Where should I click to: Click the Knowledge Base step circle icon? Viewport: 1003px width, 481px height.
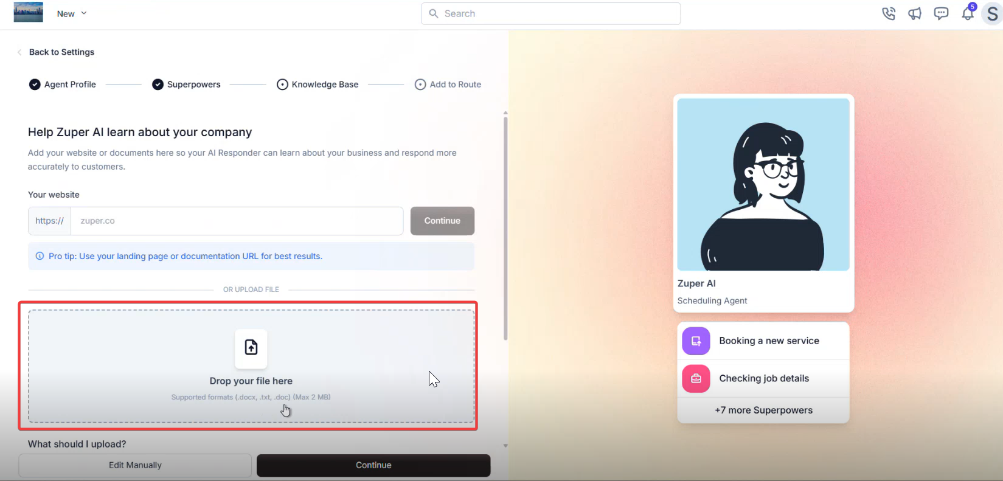tap(282, 85)
